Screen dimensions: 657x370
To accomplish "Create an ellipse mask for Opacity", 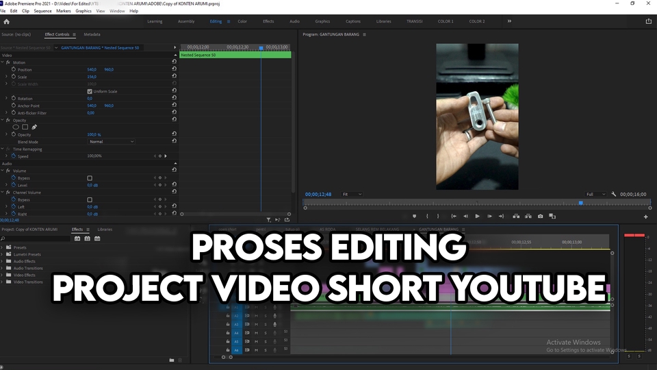I will (x=16, y=127).
